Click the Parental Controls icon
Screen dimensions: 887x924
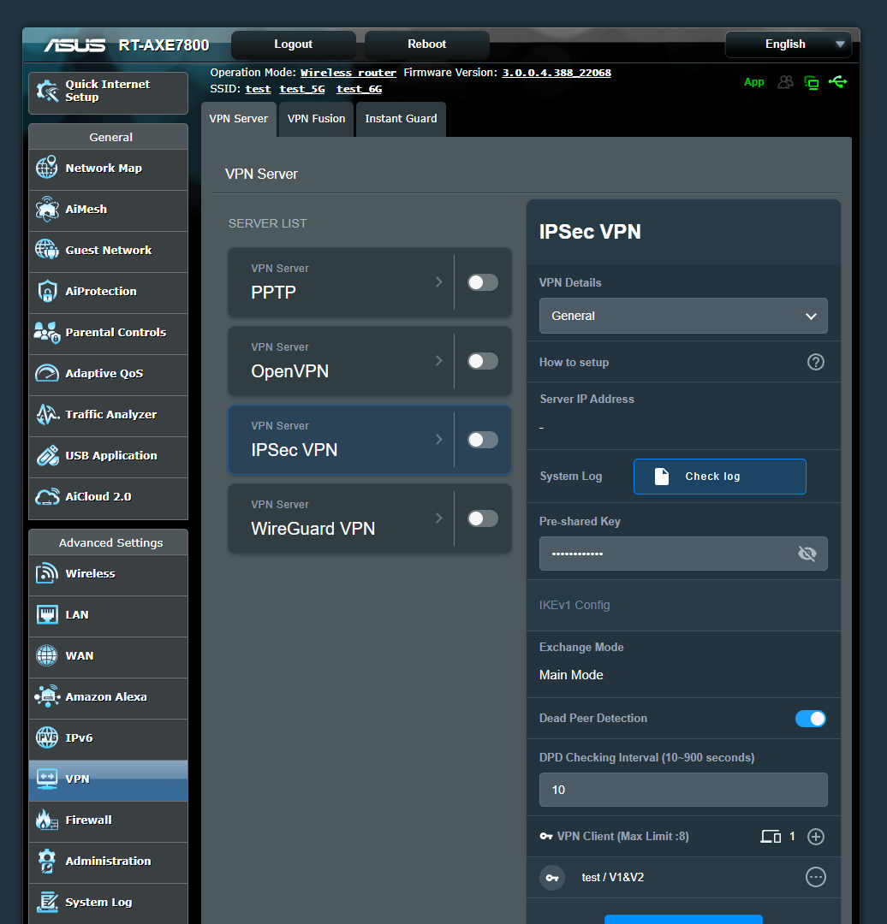(x=47, y=332)
